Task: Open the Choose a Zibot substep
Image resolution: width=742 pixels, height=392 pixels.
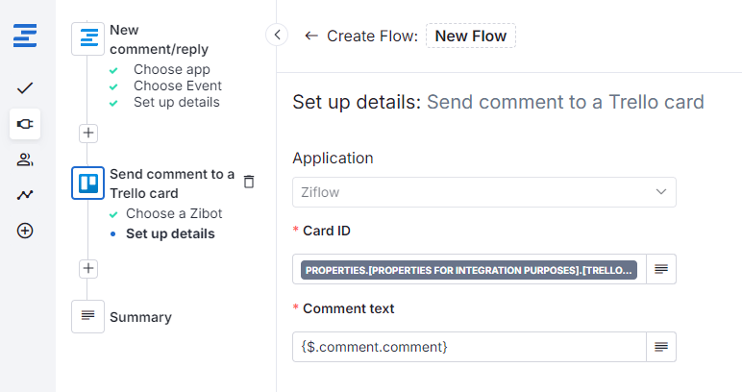Action: 174,213
